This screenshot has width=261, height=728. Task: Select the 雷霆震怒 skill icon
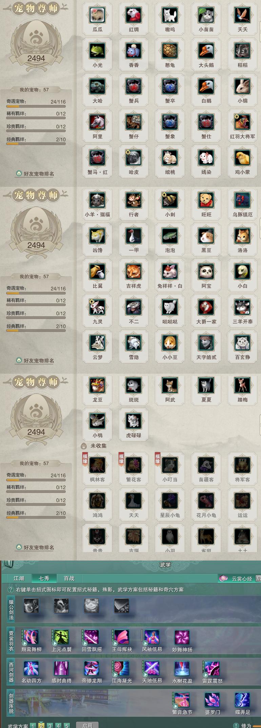click(x=212, y=669)
